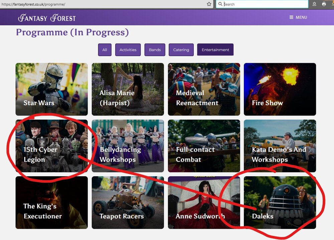Select the Activities filter tab
Image resolution: width=334 pixels, height=240 pixels.
click(x=128, y=50)
